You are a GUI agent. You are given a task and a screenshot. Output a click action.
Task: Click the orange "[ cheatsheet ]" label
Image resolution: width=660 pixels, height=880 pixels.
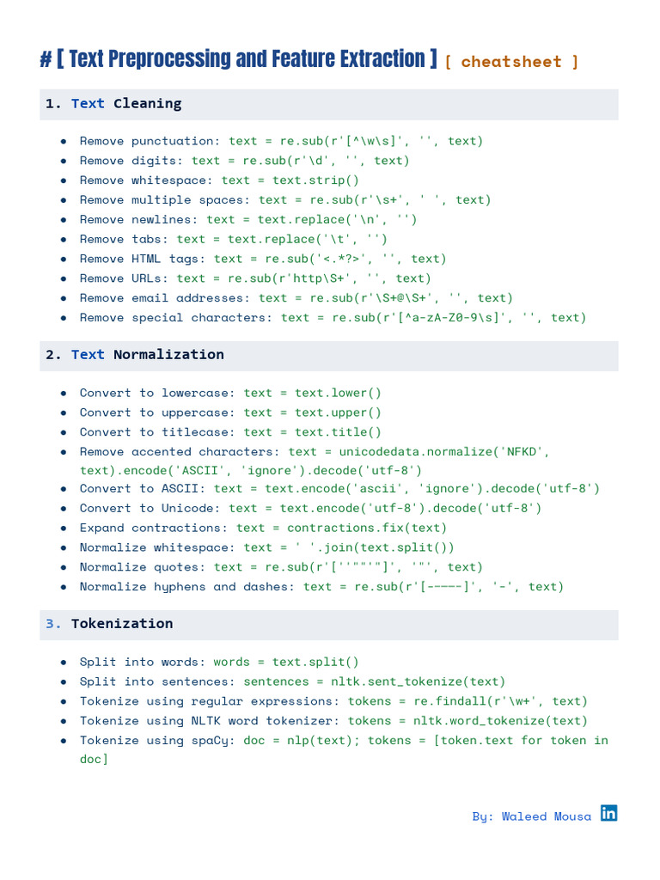coord(511,62)
